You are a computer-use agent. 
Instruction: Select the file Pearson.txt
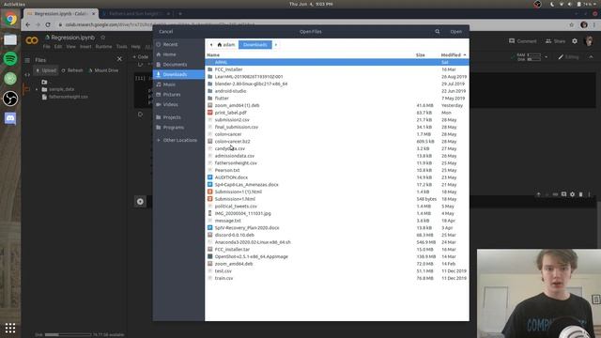pyautogui.click(x=337, y=170)
